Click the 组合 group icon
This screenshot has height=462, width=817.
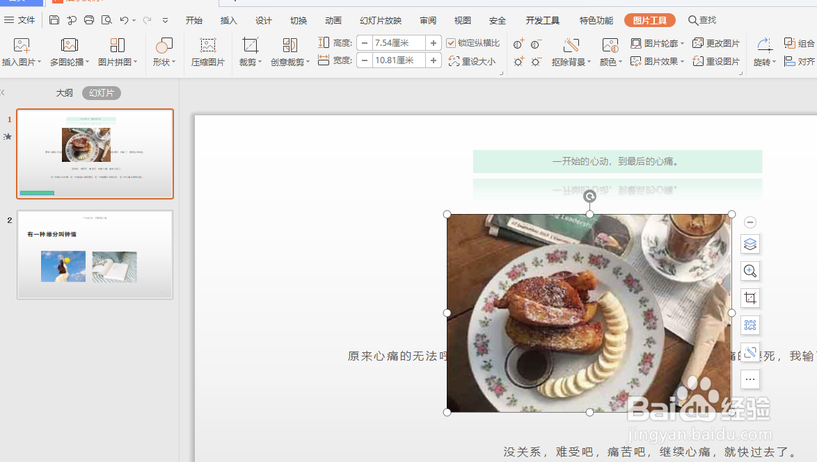[x=800, y=44]
